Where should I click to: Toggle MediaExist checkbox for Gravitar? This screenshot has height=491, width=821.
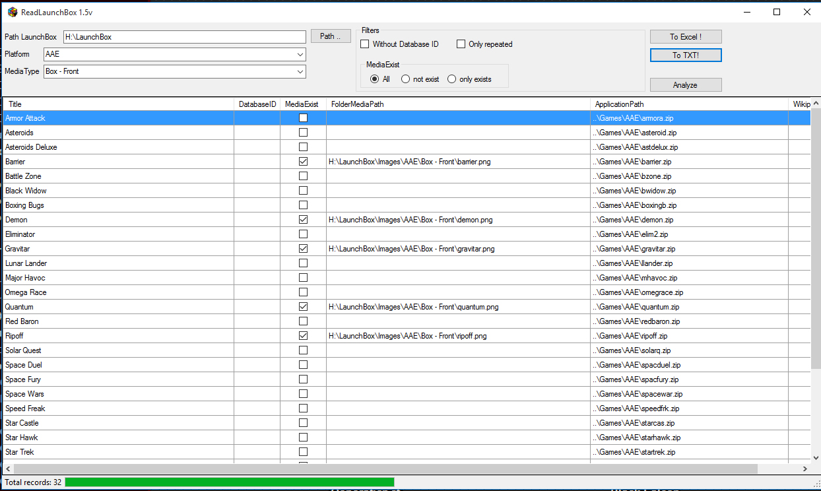tap(303, 249)
